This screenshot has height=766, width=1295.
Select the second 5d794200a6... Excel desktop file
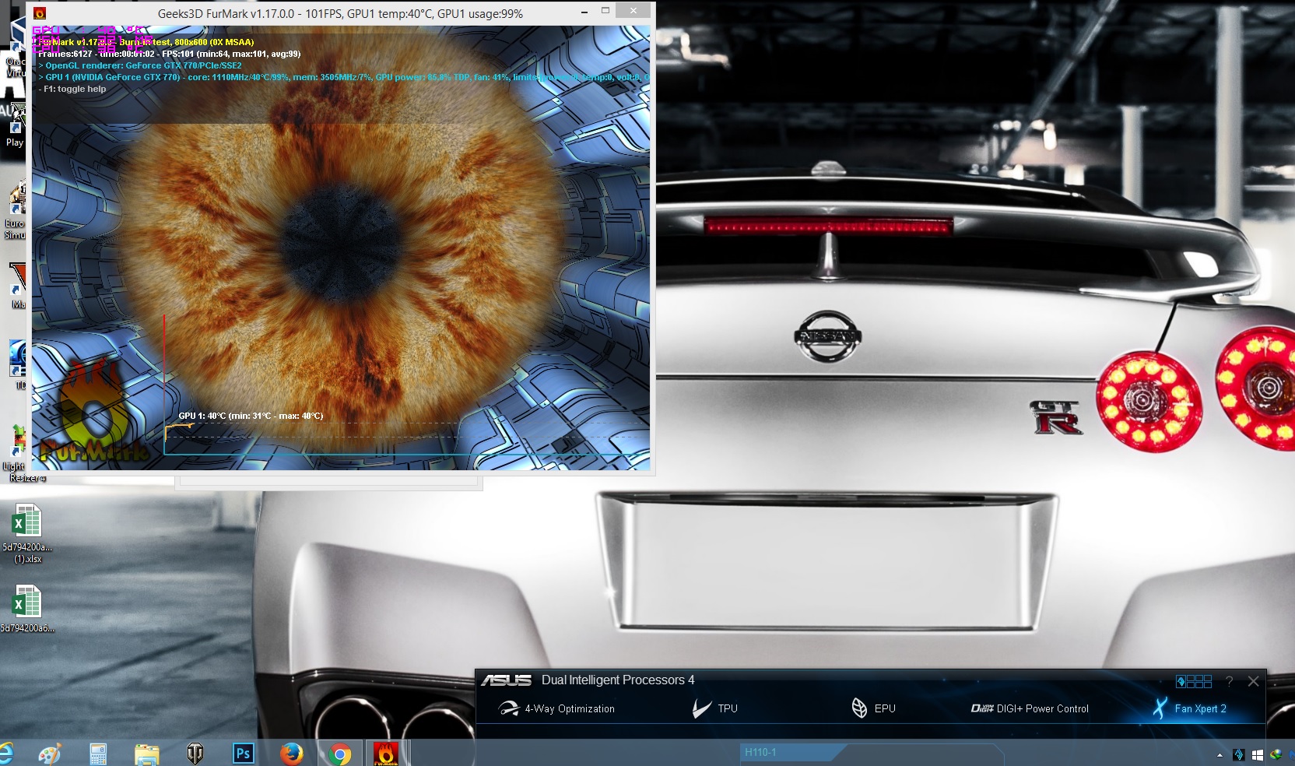(27, 610)
